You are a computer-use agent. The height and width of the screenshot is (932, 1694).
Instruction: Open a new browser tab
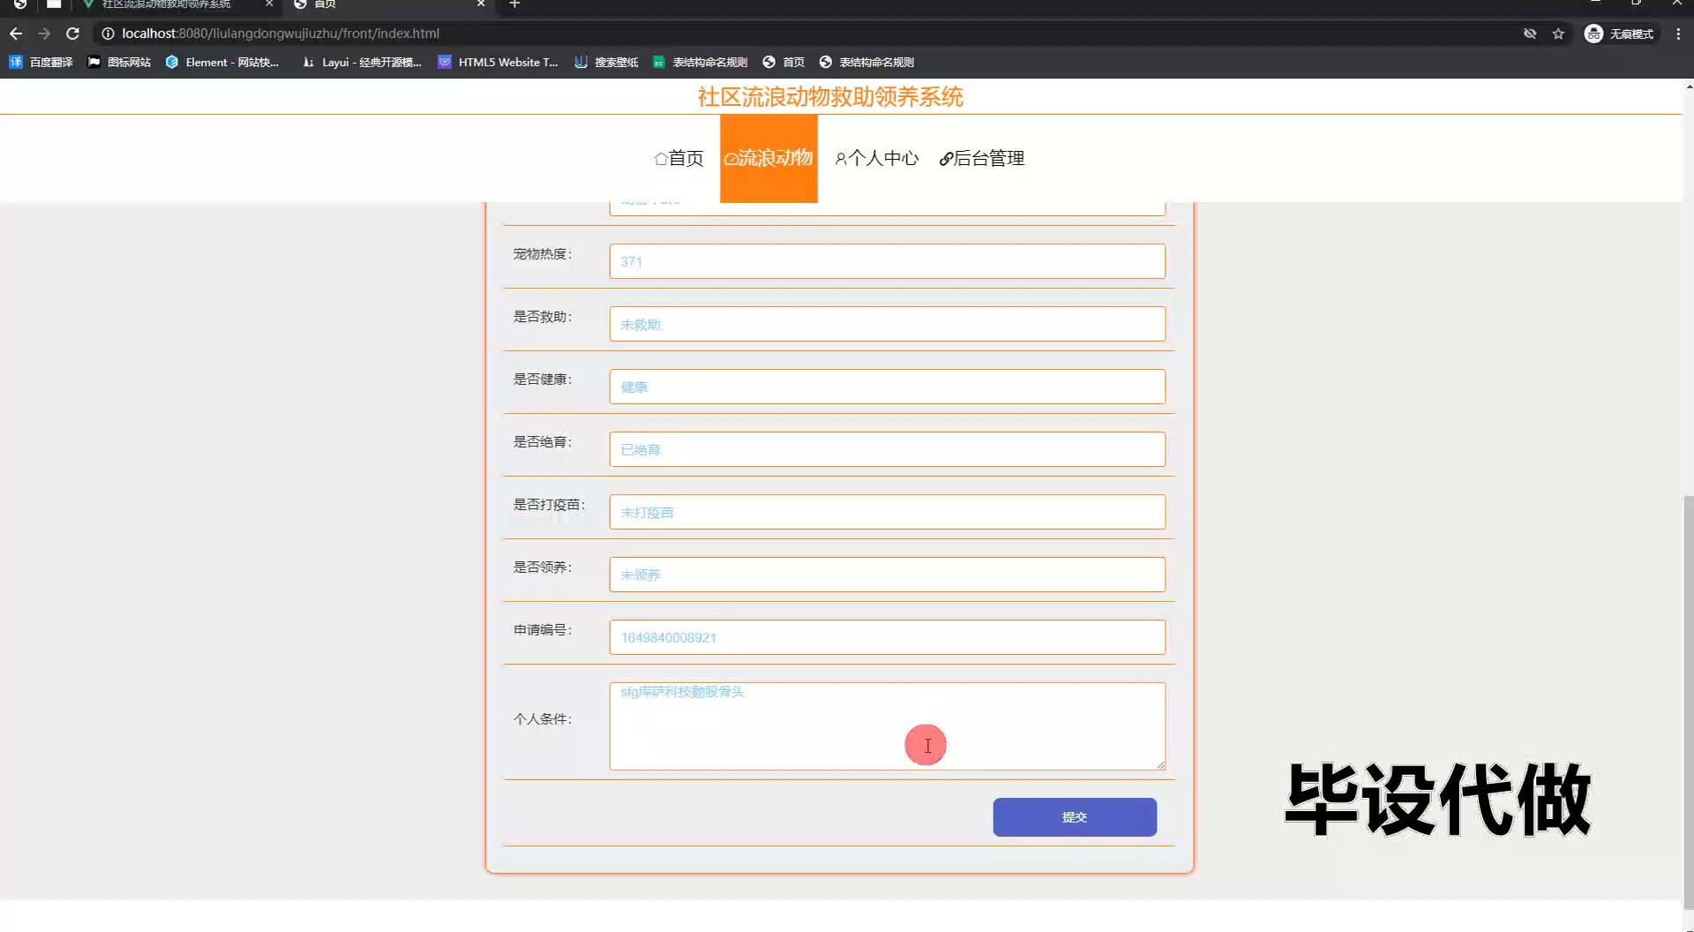point(514,4)
